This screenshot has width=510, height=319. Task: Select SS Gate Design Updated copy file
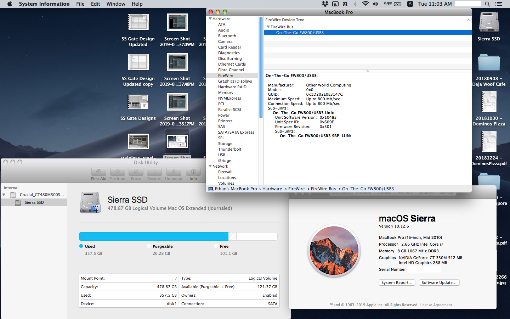tap(138, 62)
